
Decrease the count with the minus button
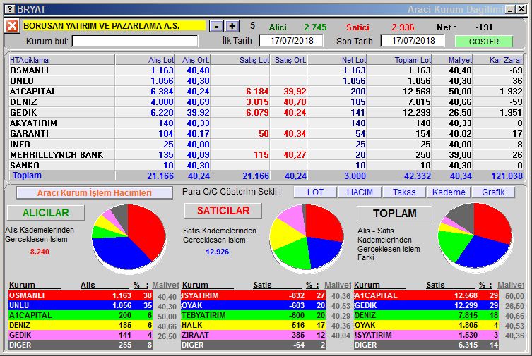[216, 26]
